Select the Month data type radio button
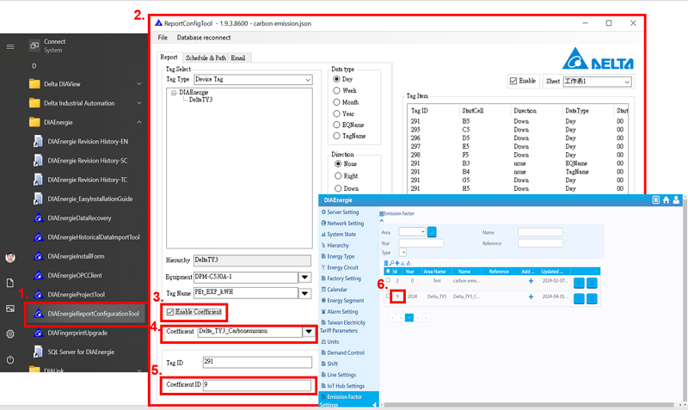The image size is (688, 410). pos(336,102)
